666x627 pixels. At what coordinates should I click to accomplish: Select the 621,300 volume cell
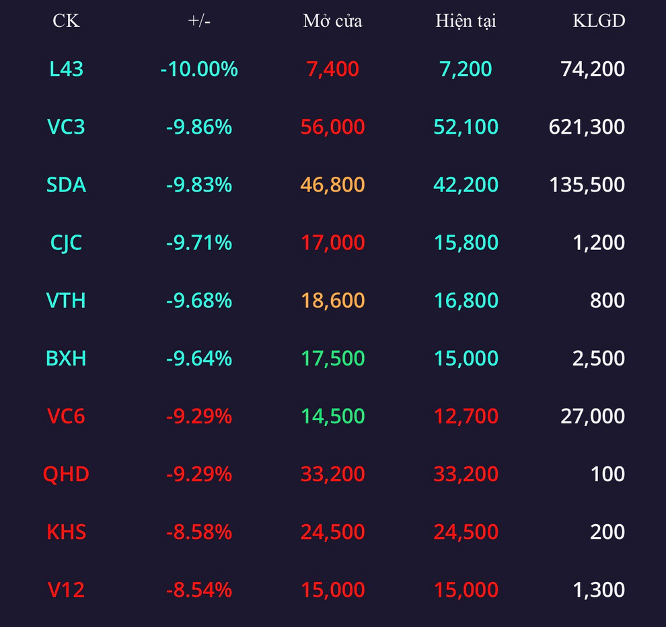587,126
